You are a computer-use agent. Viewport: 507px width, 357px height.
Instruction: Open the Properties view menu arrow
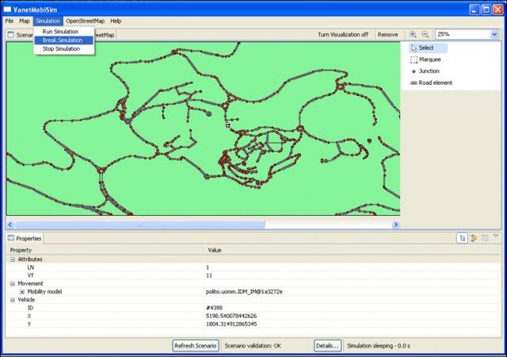click(x=495, y=236)
